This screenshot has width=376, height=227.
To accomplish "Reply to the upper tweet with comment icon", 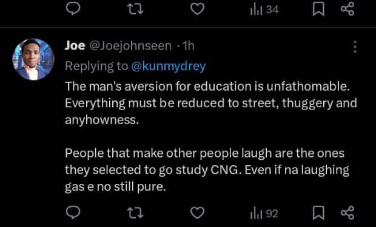I will pos(73,9).
